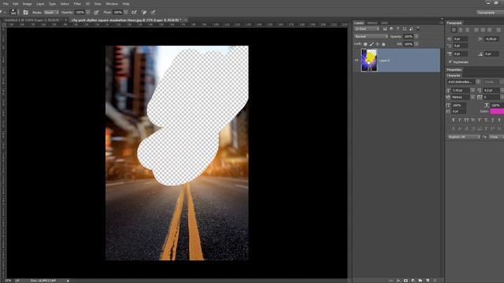Image resolution: width=504 pixels, height=283 pixels.
Task: Toggle the brush panel icon
Action: [26, 13]
